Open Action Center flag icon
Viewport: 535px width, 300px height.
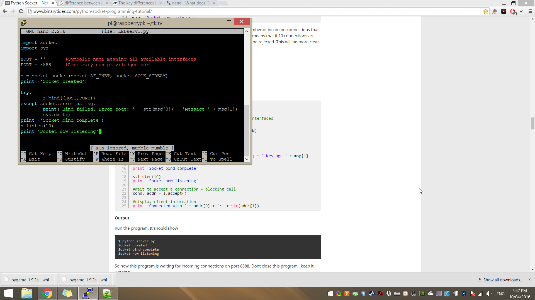point(472,293)
